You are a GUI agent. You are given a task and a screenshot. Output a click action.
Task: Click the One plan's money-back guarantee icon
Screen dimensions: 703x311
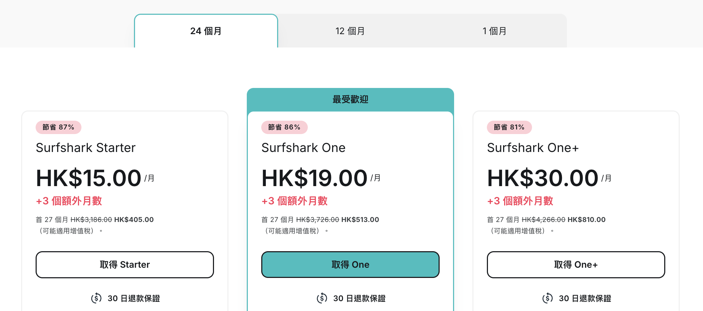click(322, 298)
